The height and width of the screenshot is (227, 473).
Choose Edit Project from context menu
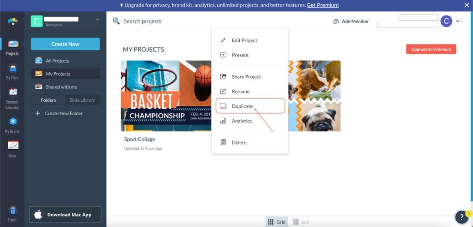[250, 40]
